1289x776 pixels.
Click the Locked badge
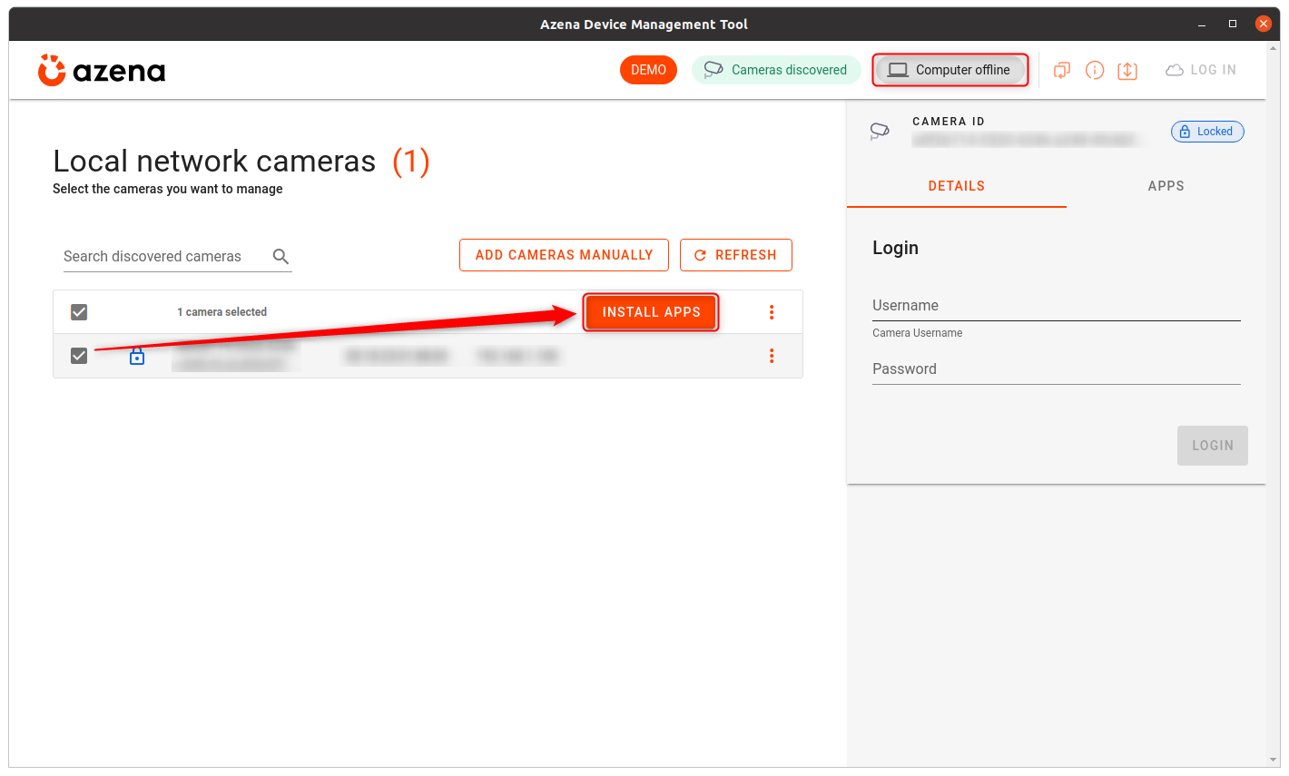(1207, 132)
